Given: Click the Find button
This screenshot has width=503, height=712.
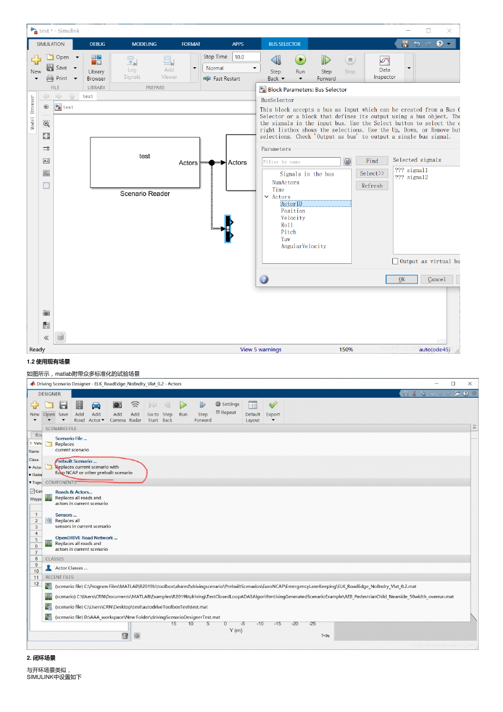Looking at the screenshot, I should pos(372,161).
